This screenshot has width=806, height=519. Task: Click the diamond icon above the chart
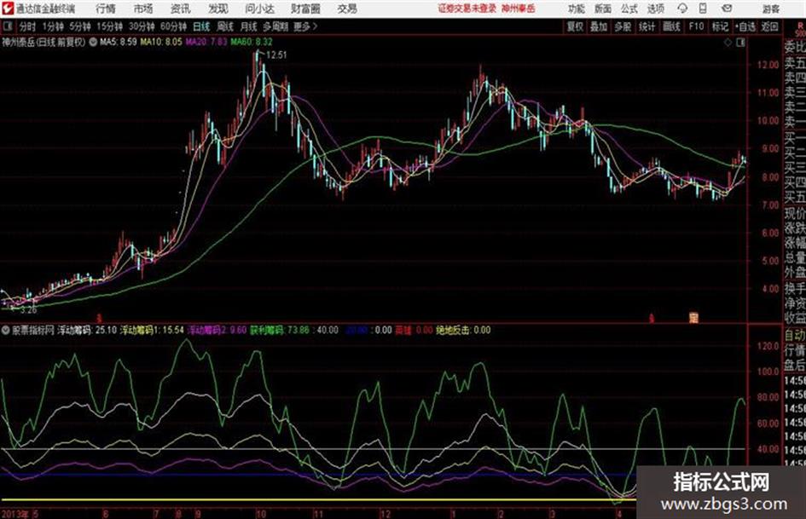click(728, 43)
